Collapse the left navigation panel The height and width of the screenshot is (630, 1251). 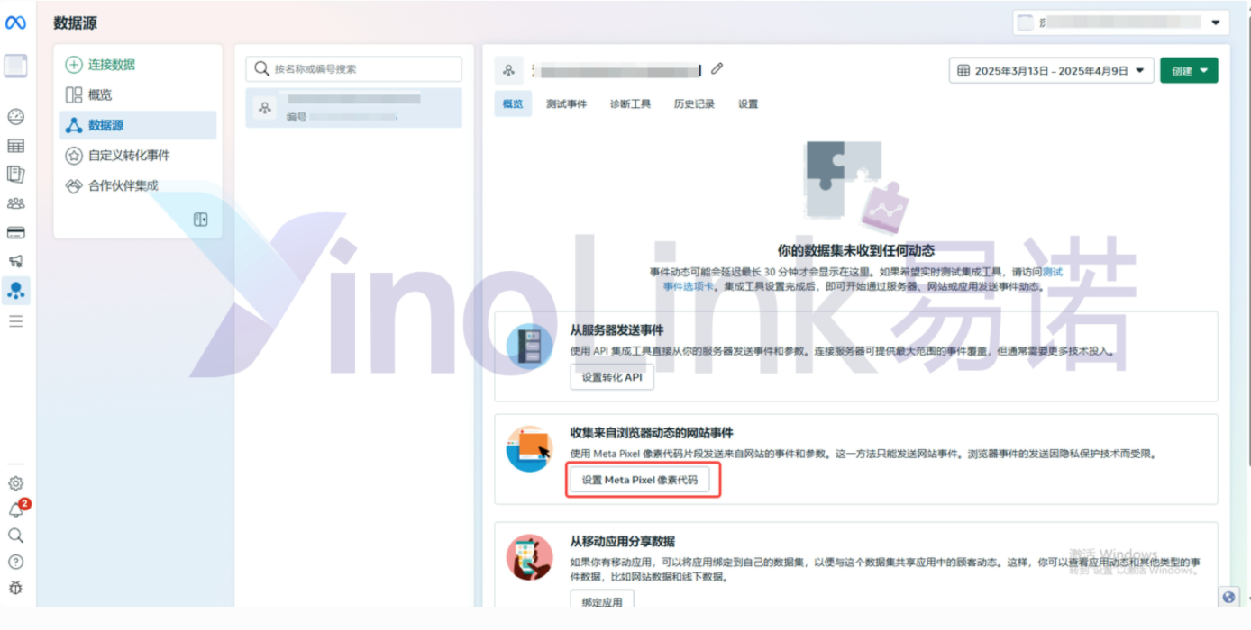[x=200, y=220]
